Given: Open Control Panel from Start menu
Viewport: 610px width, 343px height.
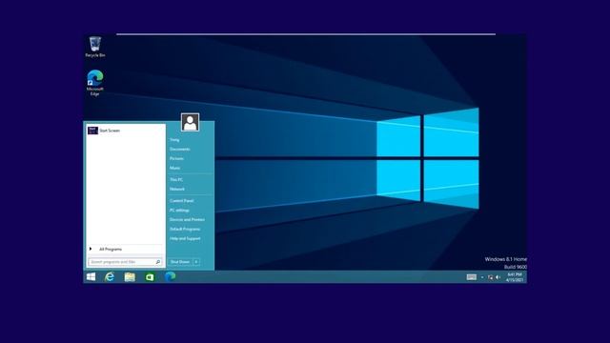Looking at the screenshot, I should (x=181, y=201).
